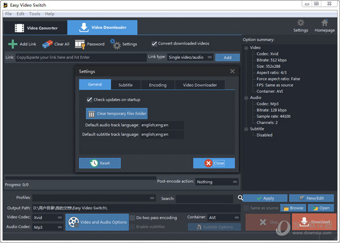Viewport: 340px width, 243px height.
Task: Collapse the Subtitle tree node
Action: (x=246, y=129)
